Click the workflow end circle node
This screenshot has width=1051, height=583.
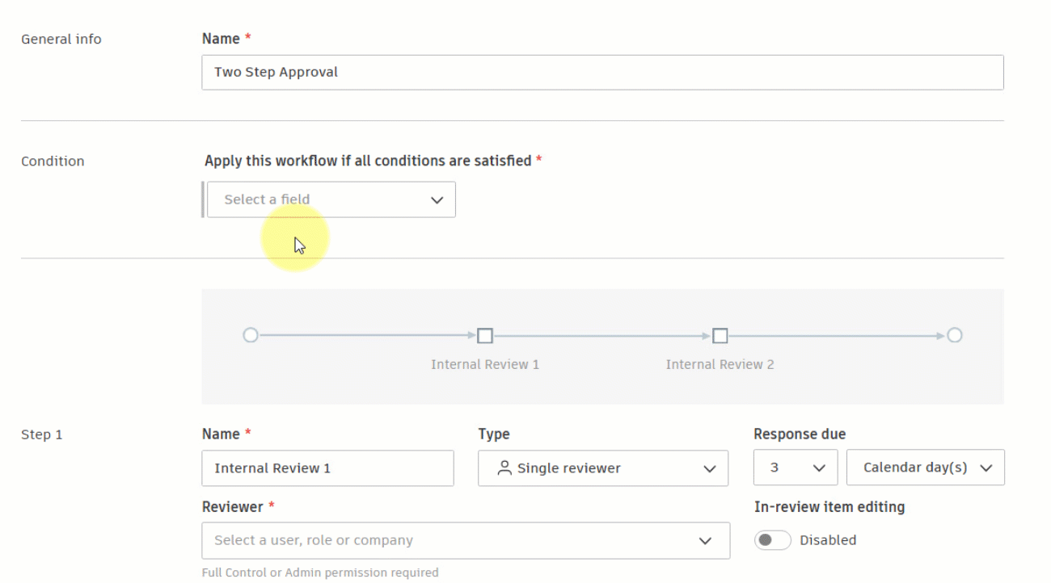click(x=955, y=335)
